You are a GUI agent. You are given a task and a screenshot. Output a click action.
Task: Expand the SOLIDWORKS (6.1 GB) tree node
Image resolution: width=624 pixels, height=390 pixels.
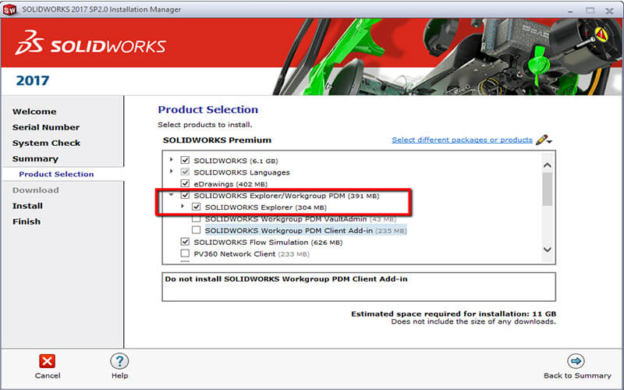tap(171, 160)
